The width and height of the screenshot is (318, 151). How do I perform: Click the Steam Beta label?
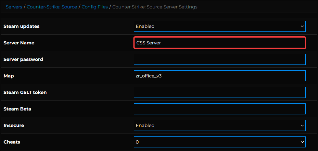(x=17, y=109)
